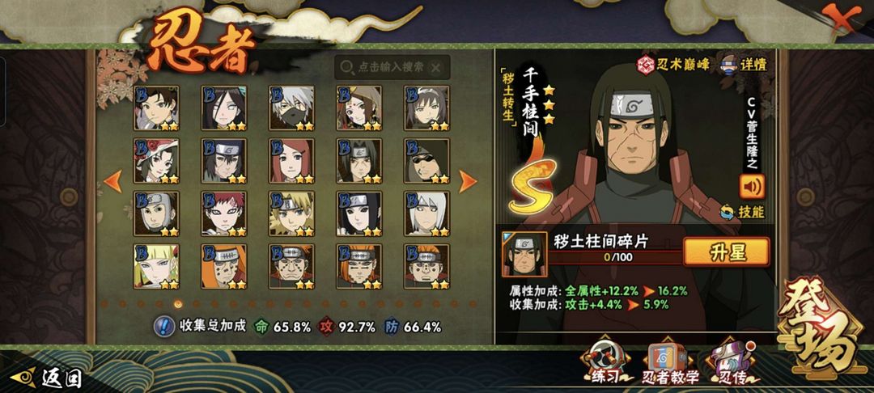Viewport: 874px width, 393px height.
Task: Clear the search box with X
Action: tap(436, 67)
